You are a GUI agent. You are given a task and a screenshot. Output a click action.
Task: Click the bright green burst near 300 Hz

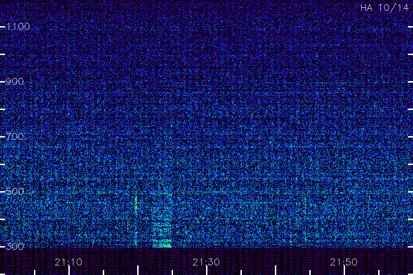(x=162, y=244)
